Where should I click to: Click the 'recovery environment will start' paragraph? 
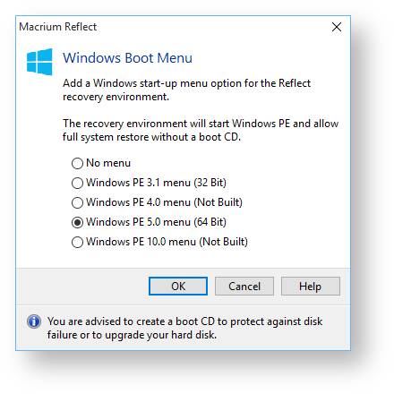click(201, 130)
